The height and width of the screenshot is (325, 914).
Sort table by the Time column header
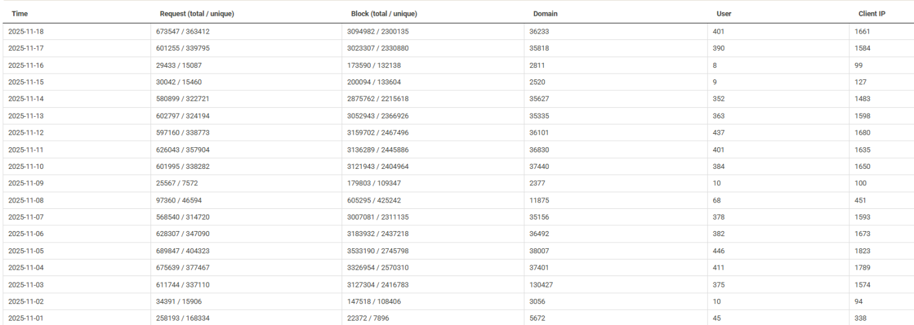point(20,13)
